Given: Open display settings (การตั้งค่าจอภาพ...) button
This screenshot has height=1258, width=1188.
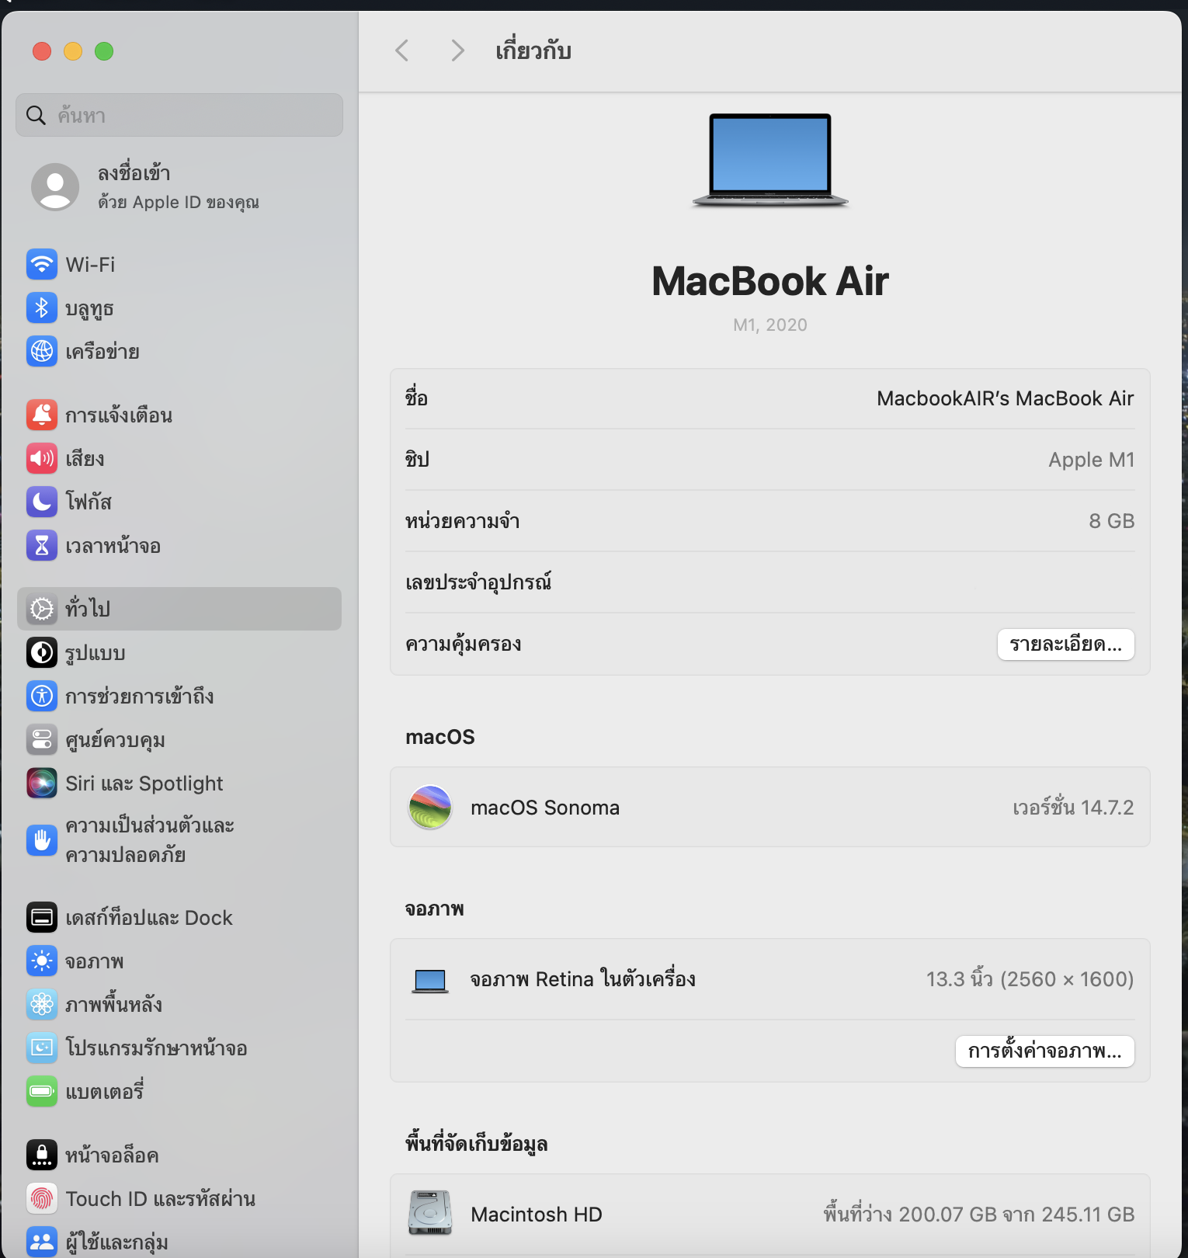Looking at the screenshot, I should tap(1044, 1051).
